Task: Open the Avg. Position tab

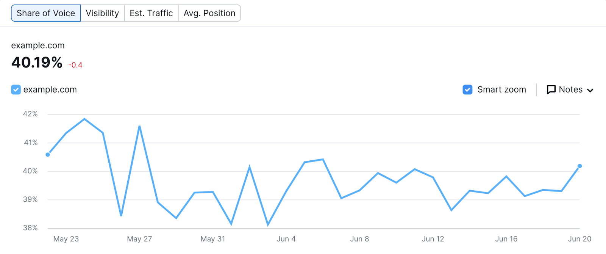Action: (209, 13)
